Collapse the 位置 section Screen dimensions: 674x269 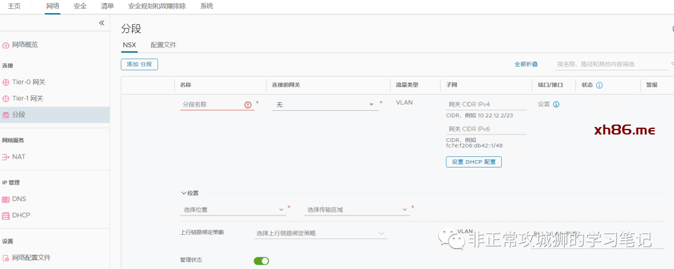point(184,193)
